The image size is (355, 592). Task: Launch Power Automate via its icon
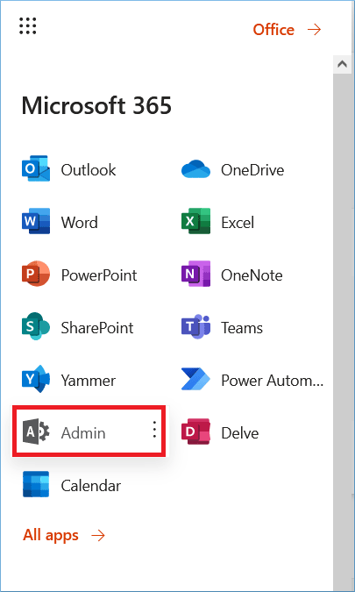pyautogui.click(x=195, y=379)
